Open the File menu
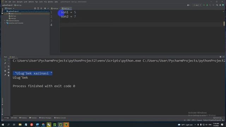 [x=6, y=2]
